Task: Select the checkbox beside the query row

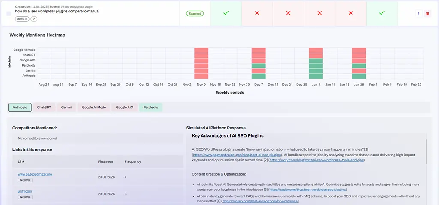Action: (x=9, y=14)
